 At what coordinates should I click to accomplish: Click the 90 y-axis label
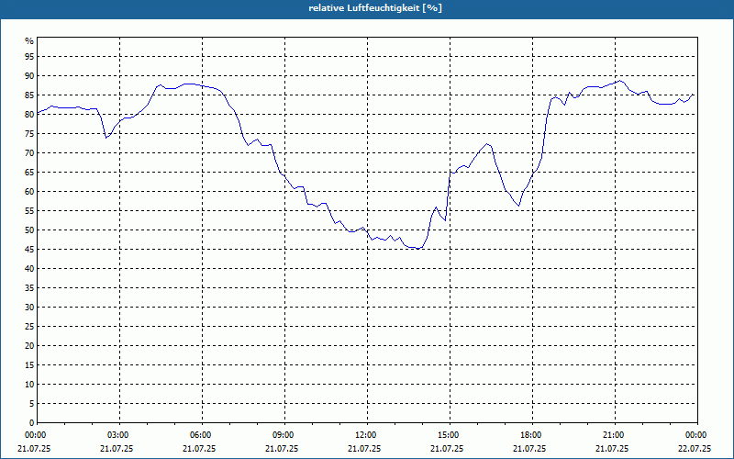pos(29,76)
